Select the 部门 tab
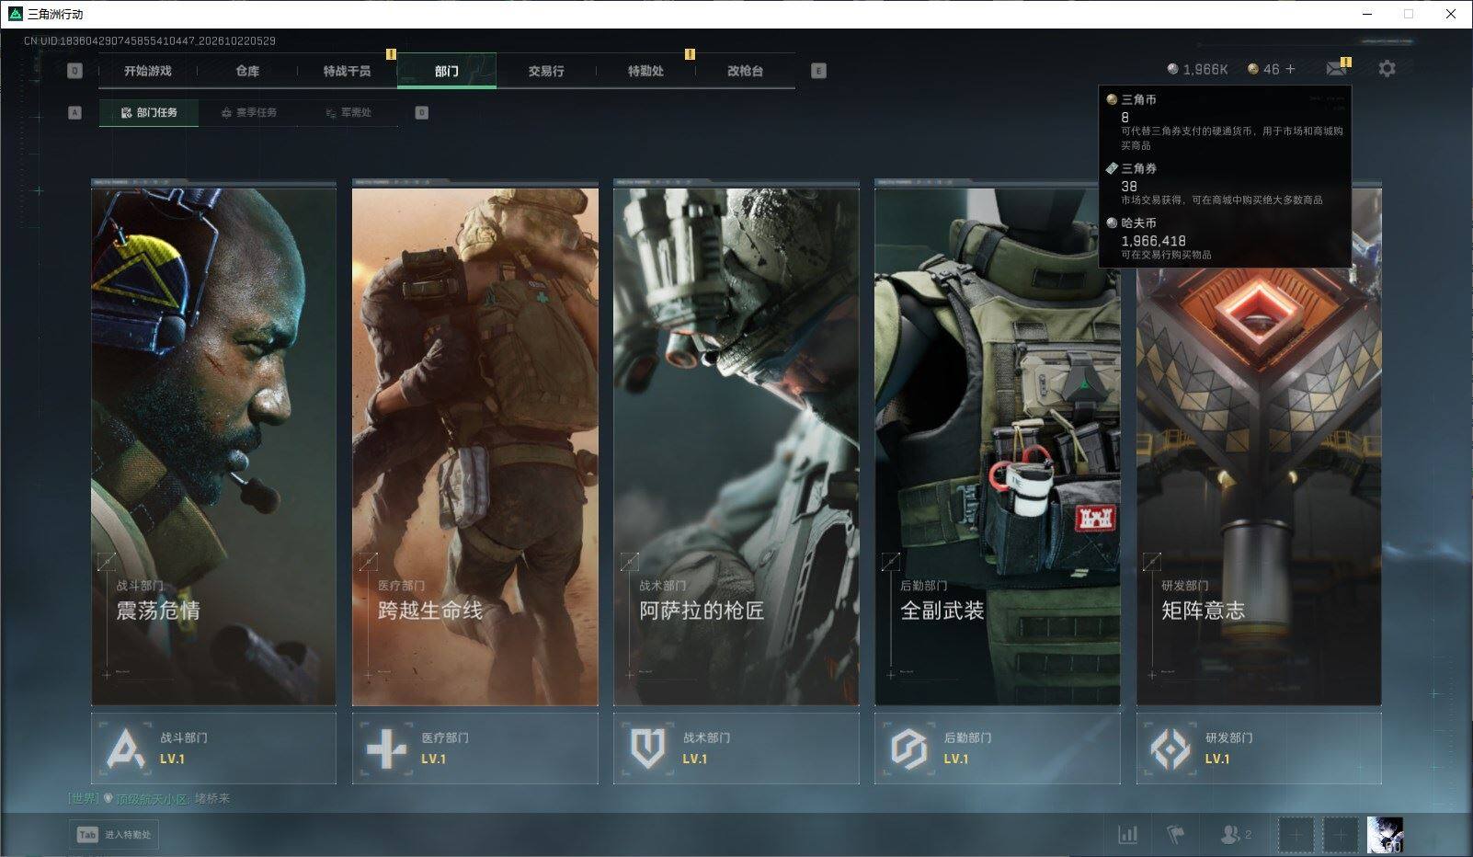Image resolution: width=1473 pixels, height=857 pixels. 447,71
